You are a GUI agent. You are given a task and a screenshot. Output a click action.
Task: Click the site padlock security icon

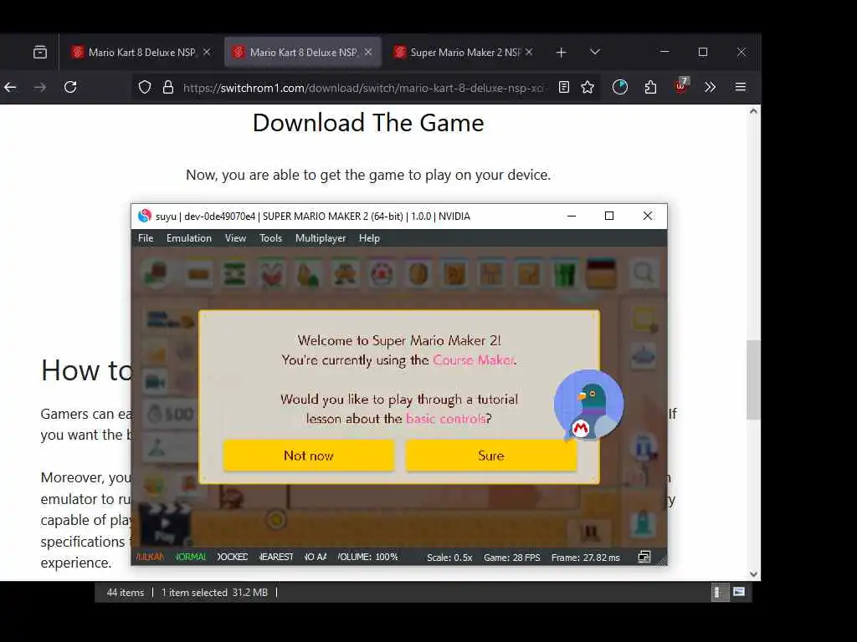pyautogui.click(x=168, y=87)
